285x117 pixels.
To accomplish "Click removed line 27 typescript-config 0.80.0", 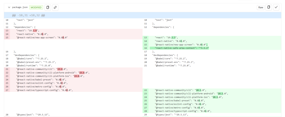I will 45,90.
